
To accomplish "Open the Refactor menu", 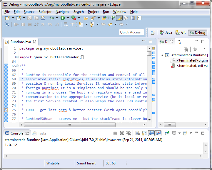I will 45,12.
